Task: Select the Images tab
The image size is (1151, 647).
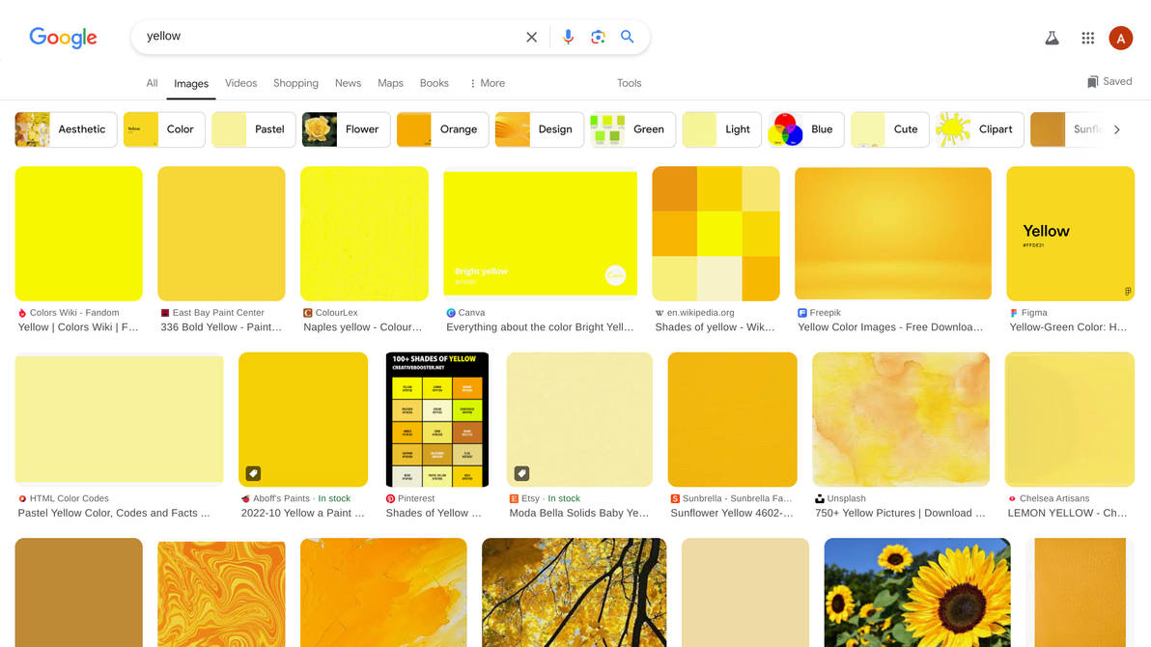Action: pyautogui.click(x=191, y=84)
